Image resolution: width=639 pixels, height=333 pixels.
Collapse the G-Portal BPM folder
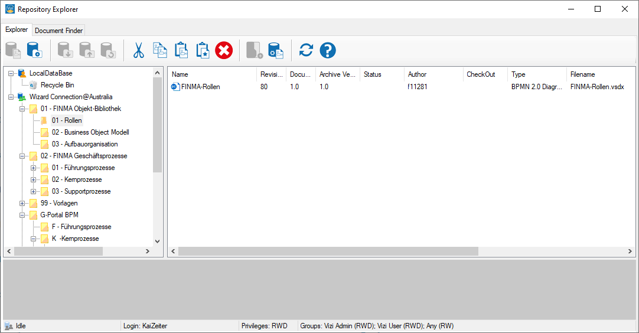tap(22, 215)
